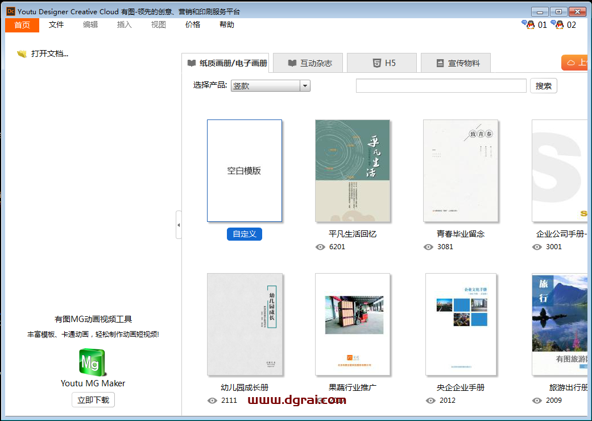Click the Youtu MG Maker green icon
Image resolution: width=592 pixels, height=421 pixels.
tap(93, 362)
